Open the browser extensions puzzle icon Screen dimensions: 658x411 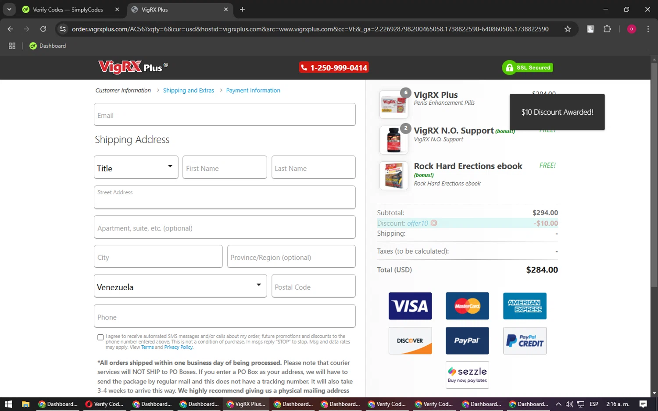607,29
